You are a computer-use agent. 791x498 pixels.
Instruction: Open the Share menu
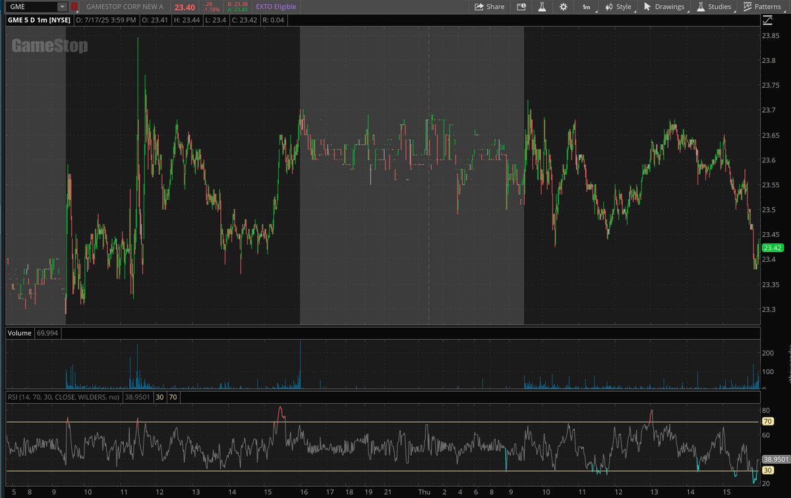point(490,7)
